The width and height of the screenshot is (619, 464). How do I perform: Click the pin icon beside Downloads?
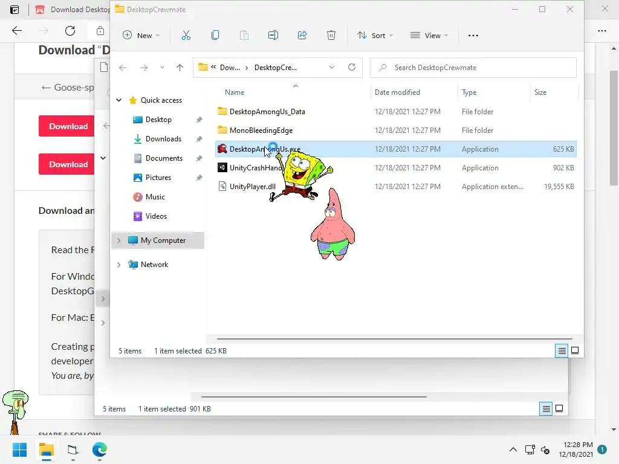(x=199, y=139)
